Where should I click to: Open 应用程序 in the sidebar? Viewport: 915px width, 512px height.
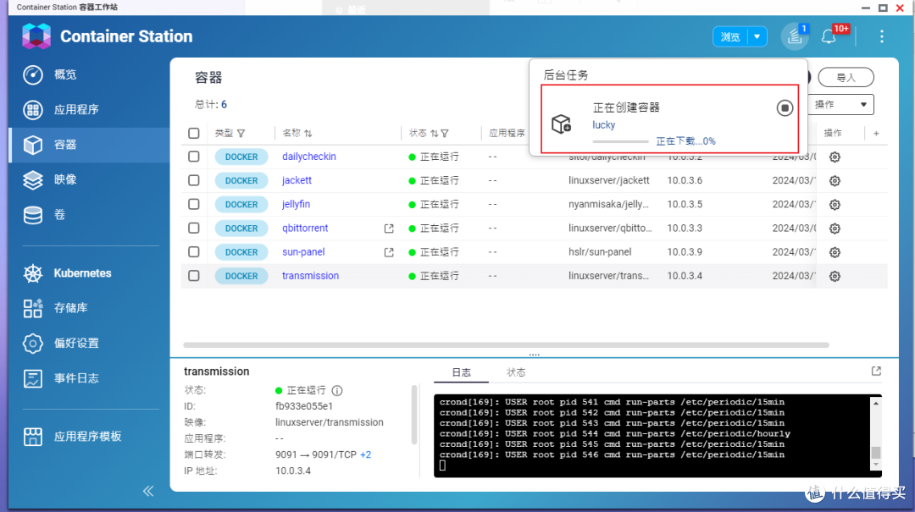(x=76, y=110)
